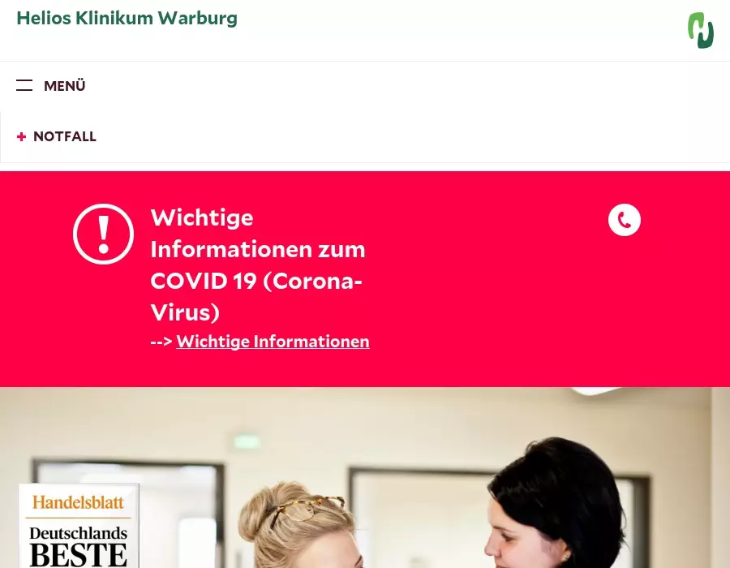Expand the NOTFALL emergency section
This screenshot has width=730, height=568.
[56, 136]
